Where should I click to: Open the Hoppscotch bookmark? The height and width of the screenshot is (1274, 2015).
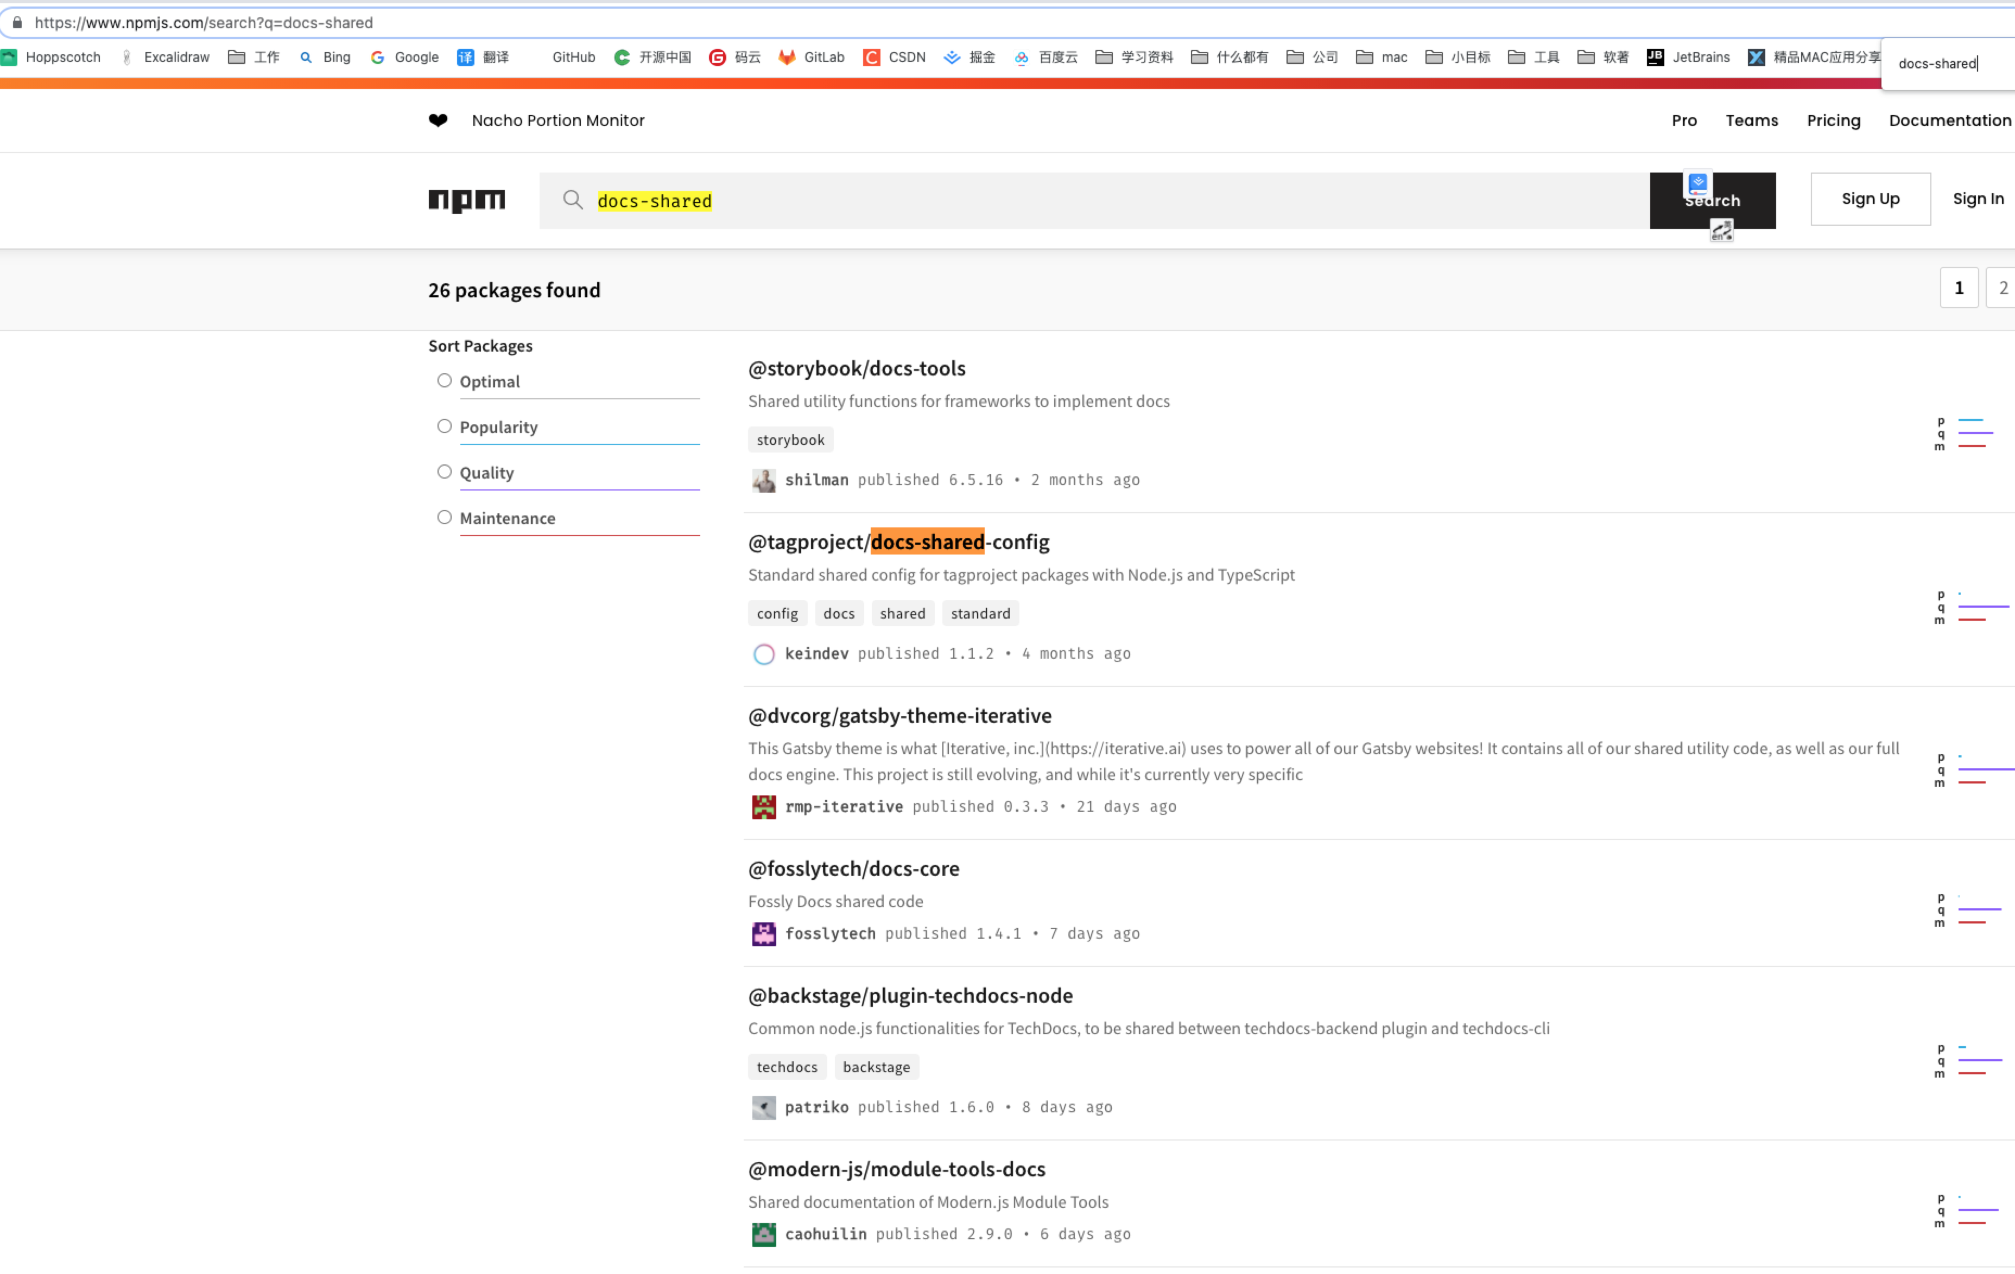51,57
